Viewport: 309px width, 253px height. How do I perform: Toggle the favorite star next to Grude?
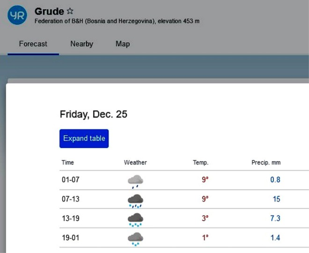[70, 11]
